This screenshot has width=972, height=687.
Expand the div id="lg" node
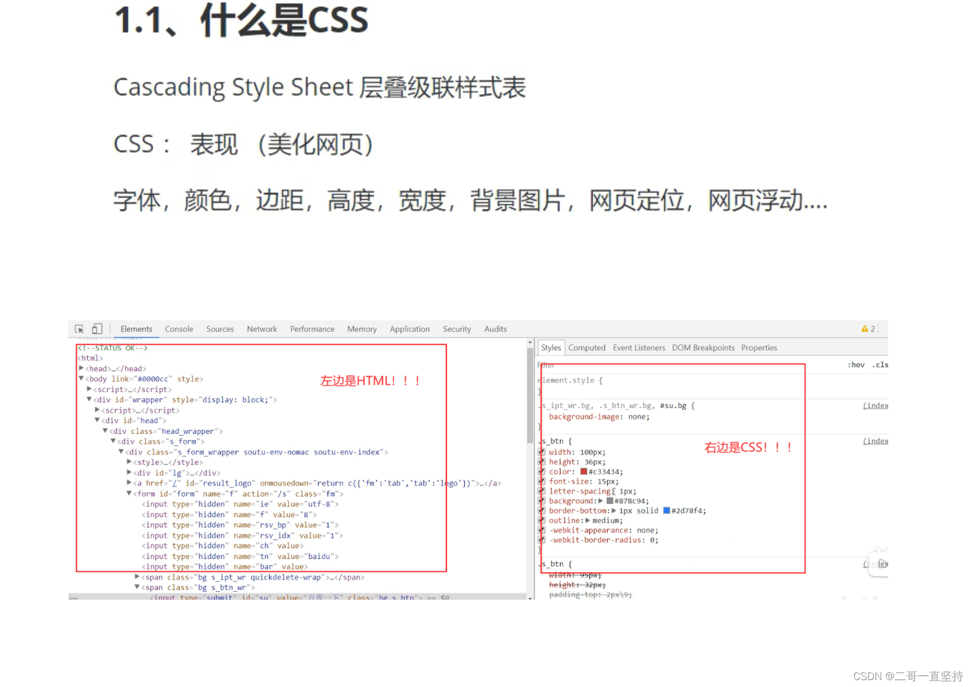[129, 472]
